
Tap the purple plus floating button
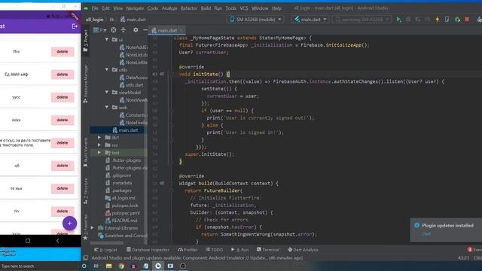click(x=69, y=224)
